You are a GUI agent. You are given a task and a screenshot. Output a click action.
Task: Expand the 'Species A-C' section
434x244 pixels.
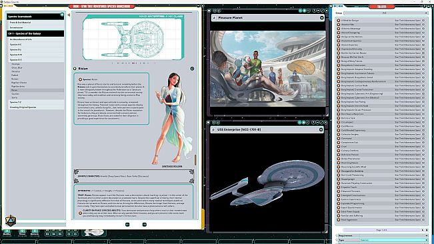(x=36, y=45)
